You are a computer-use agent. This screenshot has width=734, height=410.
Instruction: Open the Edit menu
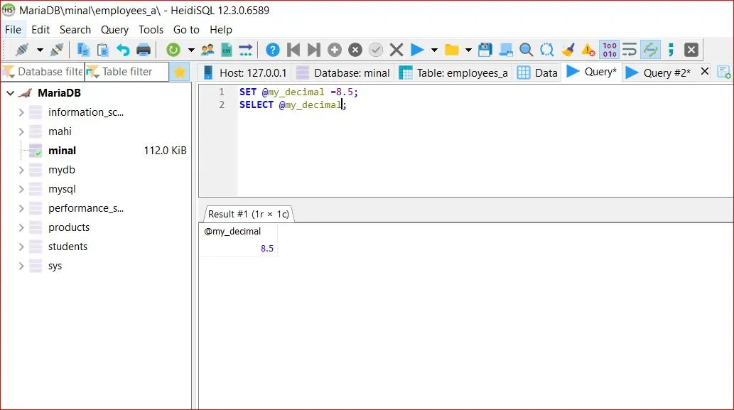41,29
